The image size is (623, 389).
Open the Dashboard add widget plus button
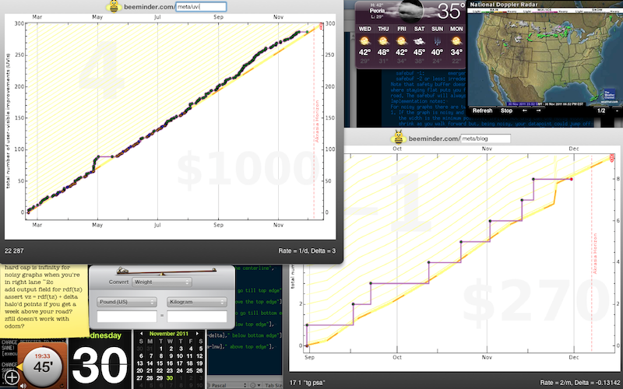(x=11, y=377)
